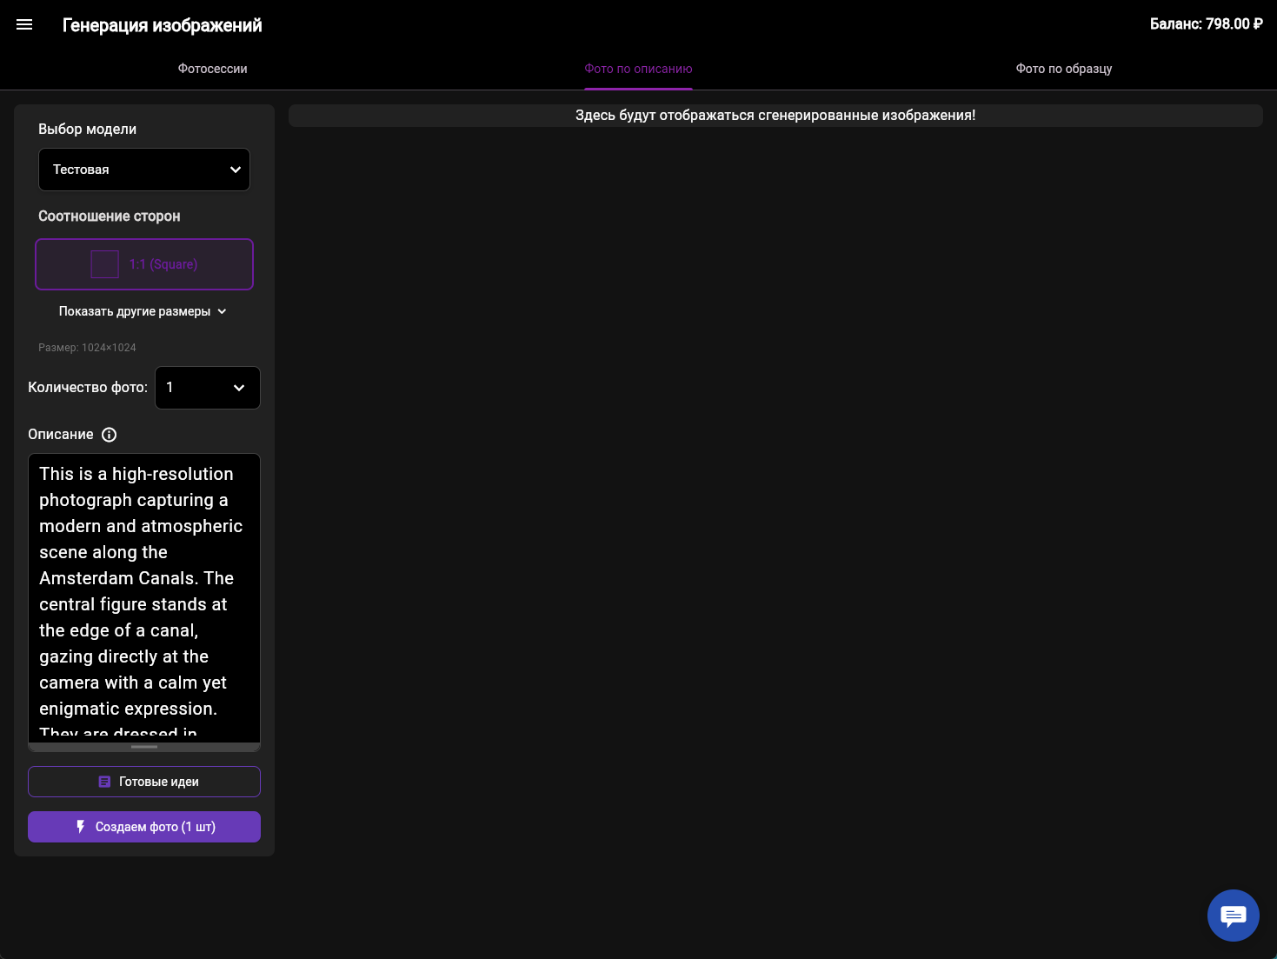Select the Фото по описанию tab
Image resolution: width=1277 pixels, height=959 pixels.
pyautogui.click(x=638, y=69)
